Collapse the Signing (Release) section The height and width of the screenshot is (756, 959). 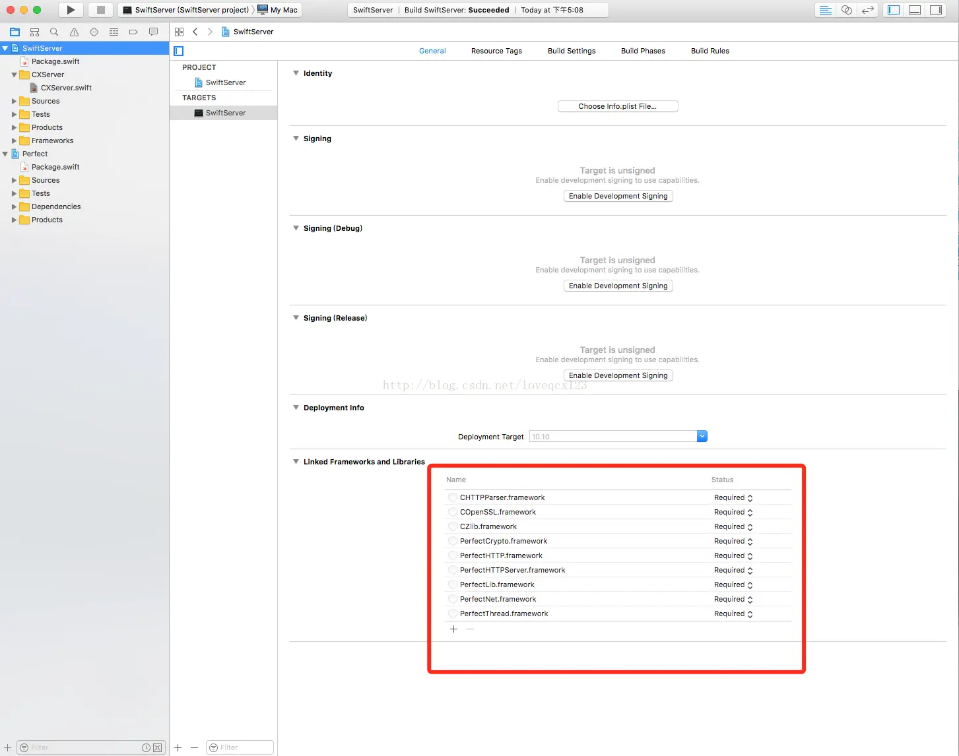coord(296,317)
